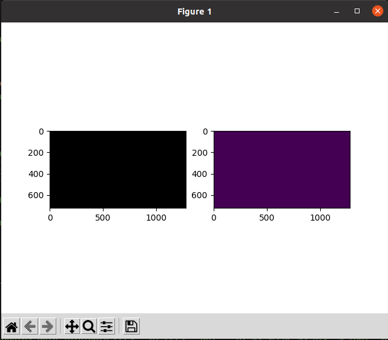Click the 600 y-axis label of the left plot
Screen dimensions: 388x340
click(x=36, y=195)
